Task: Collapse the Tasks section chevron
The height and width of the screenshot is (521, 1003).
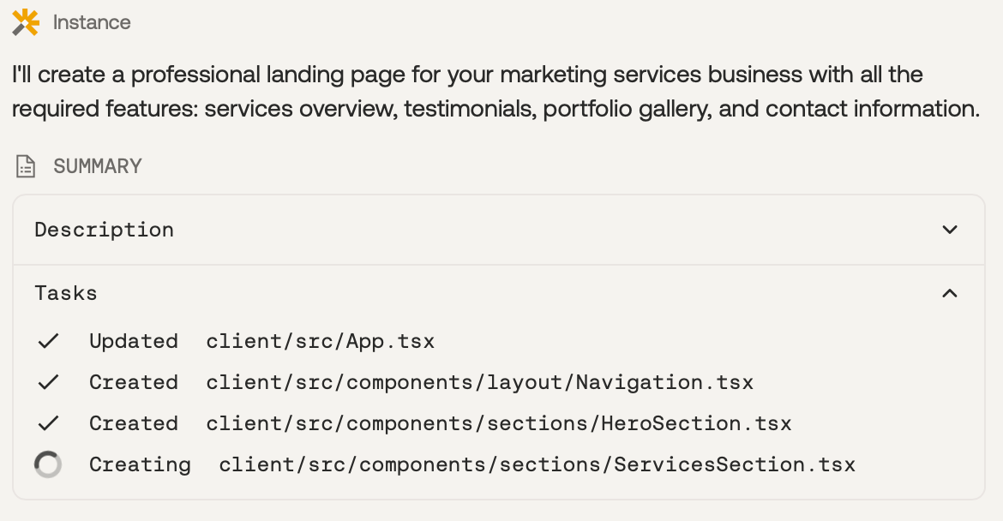Action: pos(949,293)
